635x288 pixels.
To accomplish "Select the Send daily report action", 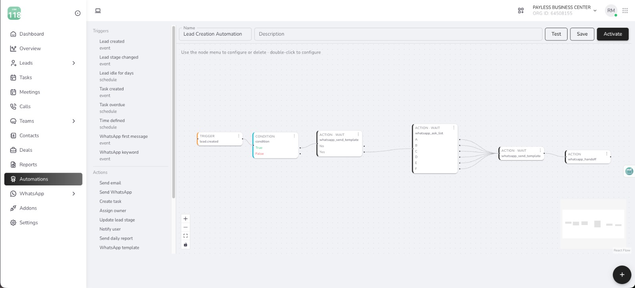I will 116,238.
